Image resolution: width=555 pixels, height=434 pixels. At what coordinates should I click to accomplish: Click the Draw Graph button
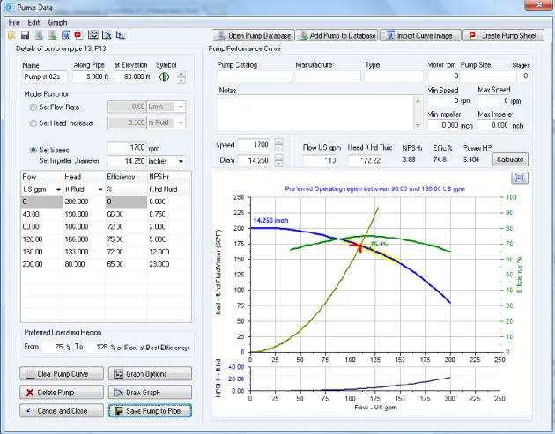point(150,393)
